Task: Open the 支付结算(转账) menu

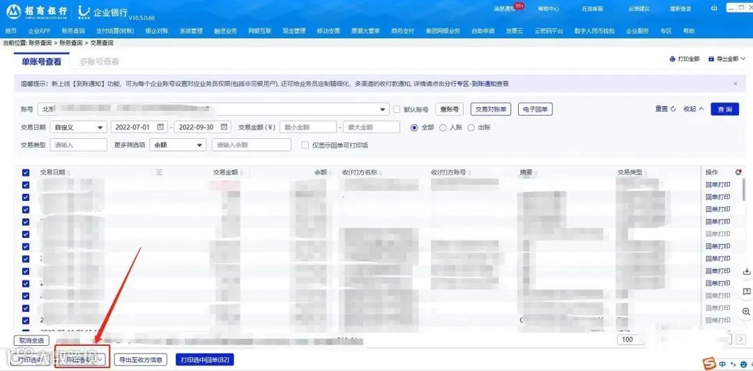Action: point(115,31)
